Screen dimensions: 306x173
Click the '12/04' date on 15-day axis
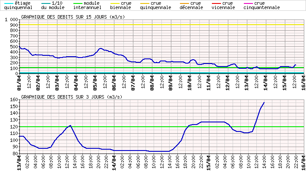coord(228,83)
